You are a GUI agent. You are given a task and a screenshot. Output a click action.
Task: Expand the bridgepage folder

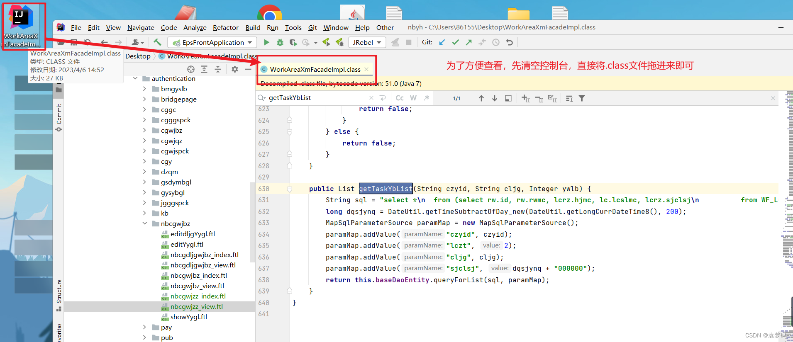point(144,99)
